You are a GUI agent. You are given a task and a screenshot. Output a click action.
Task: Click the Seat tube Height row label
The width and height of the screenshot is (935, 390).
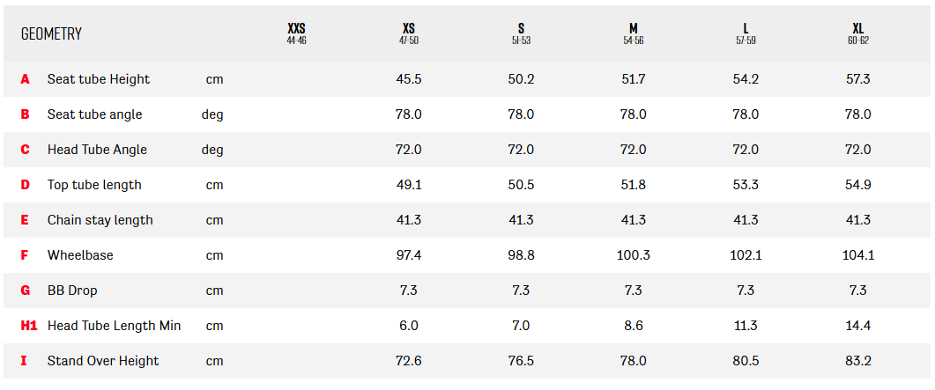pyautogui.click(x=99, y=79)
